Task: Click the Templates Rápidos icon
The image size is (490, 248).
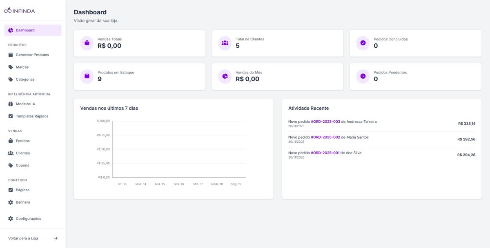Action: [x=11, y=116]
